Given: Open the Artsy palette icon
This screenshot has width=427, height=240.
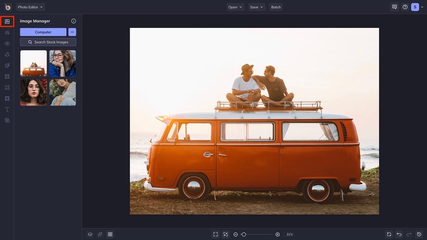Looking at the screenshot, I should 7,65.
